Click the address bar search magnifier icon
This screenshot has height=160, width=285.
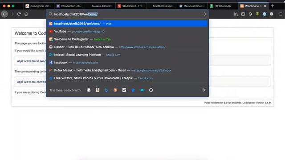click(50, 14)
